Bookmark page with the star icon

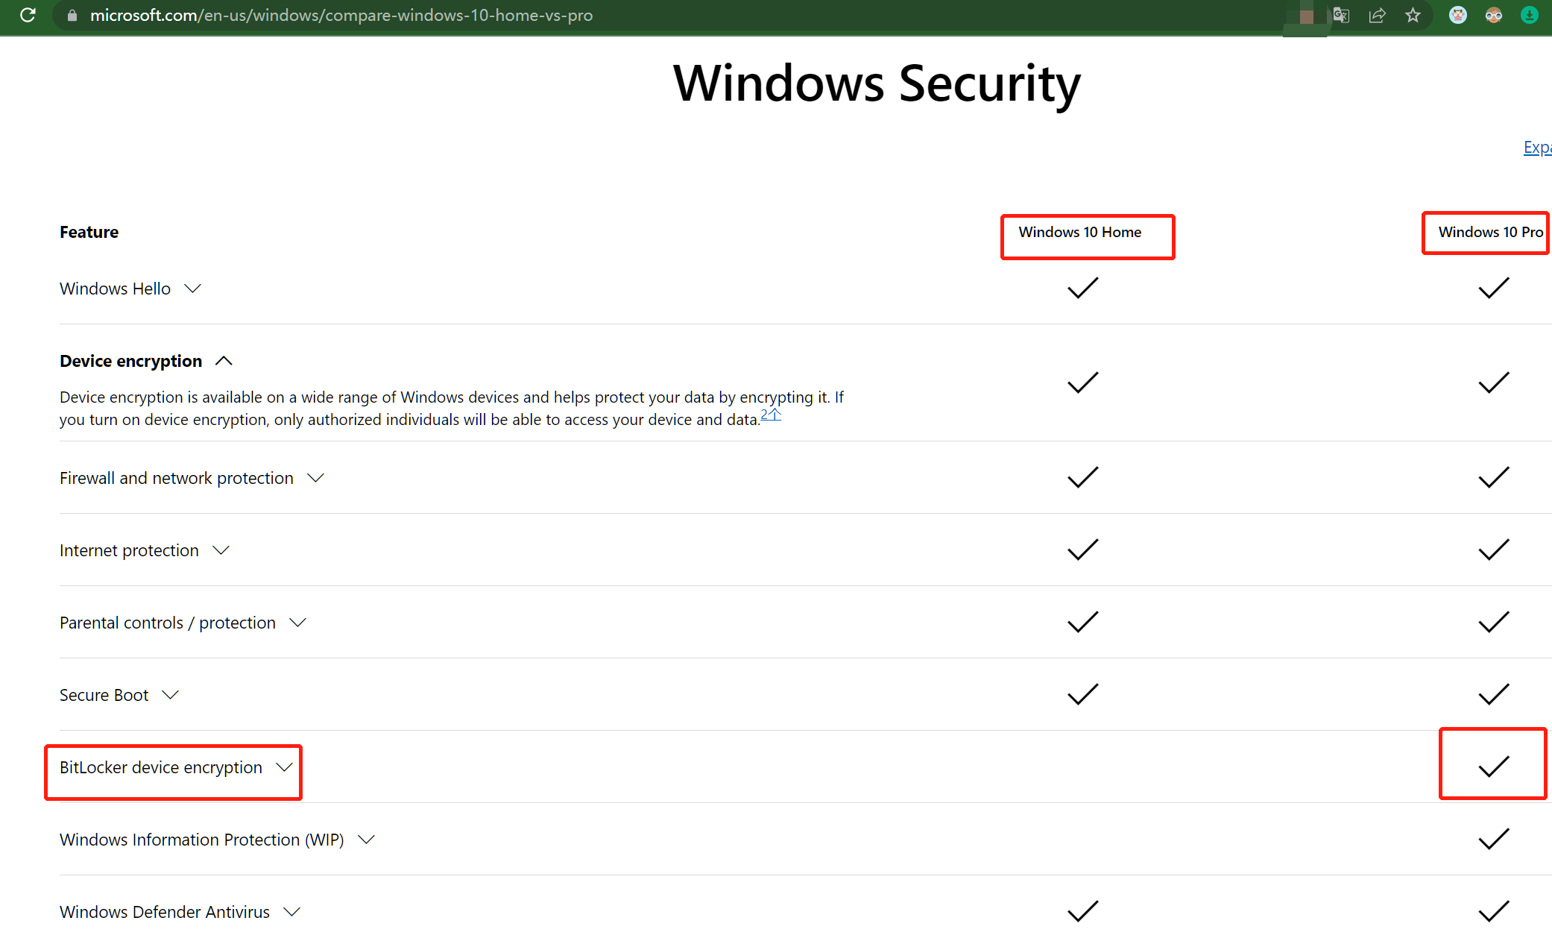click(1413, 15)
